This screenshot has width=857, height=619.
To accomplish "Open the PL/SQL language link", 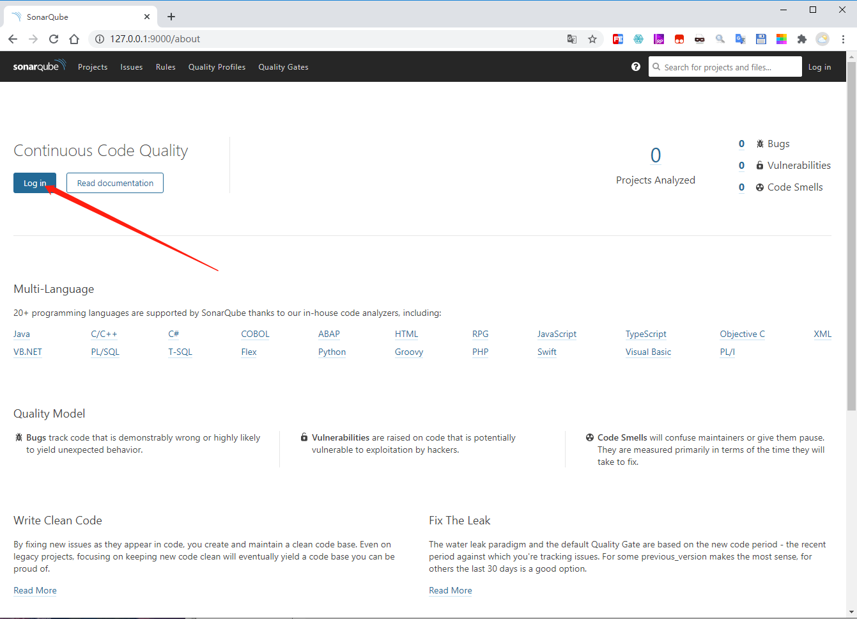I will point(105,352).
